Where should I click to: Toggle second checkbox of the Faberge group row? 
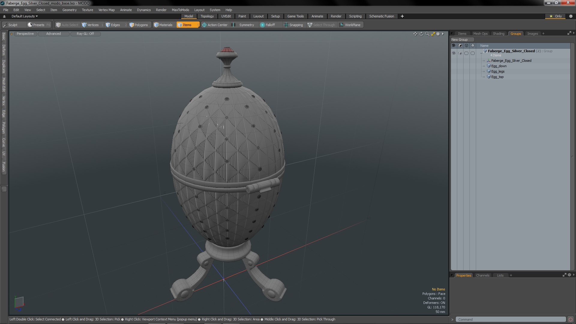coord(473,53)
